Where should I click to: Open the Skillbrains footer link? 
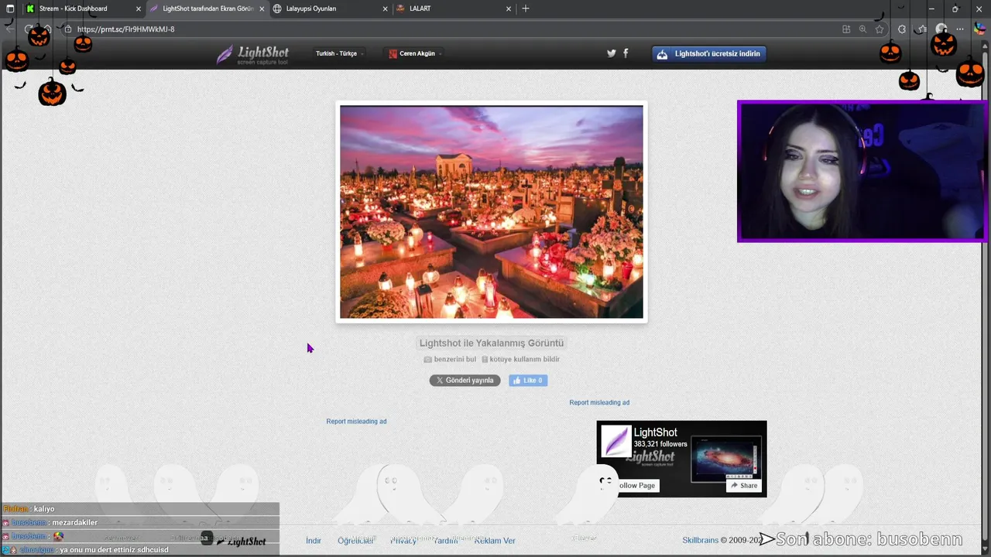[700, 540]
